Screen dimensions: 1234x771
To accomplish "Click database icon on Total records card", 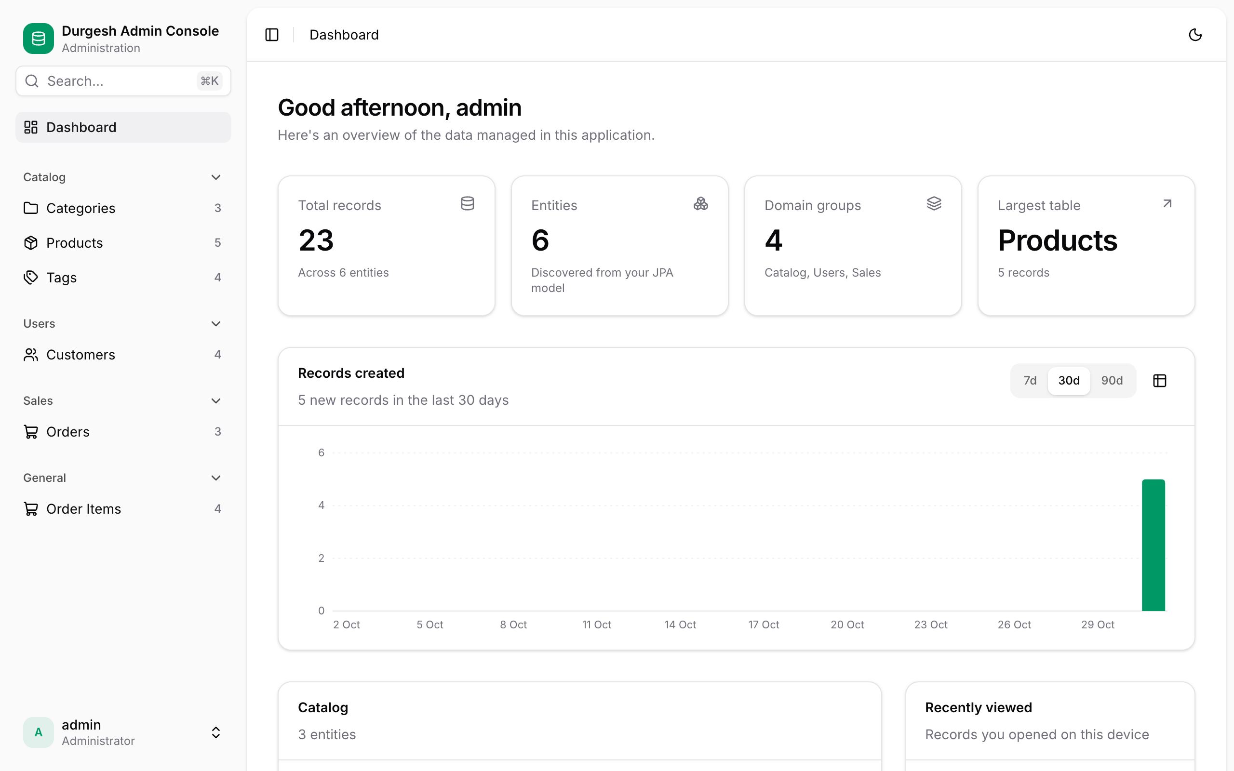I will point(468,203).
